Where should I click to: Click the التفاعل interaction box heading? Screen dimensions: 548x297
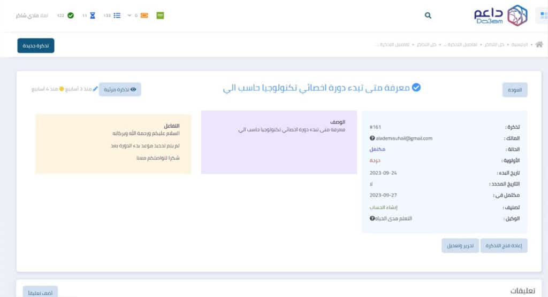coord(172,126)
